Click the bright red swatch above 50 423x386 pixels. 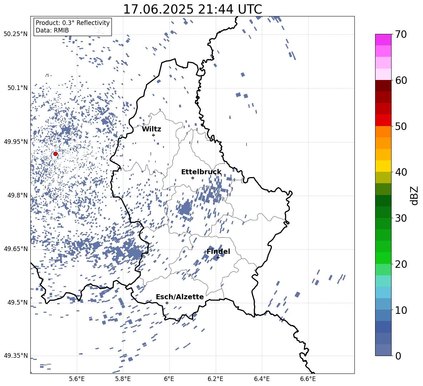click(383, 120)
